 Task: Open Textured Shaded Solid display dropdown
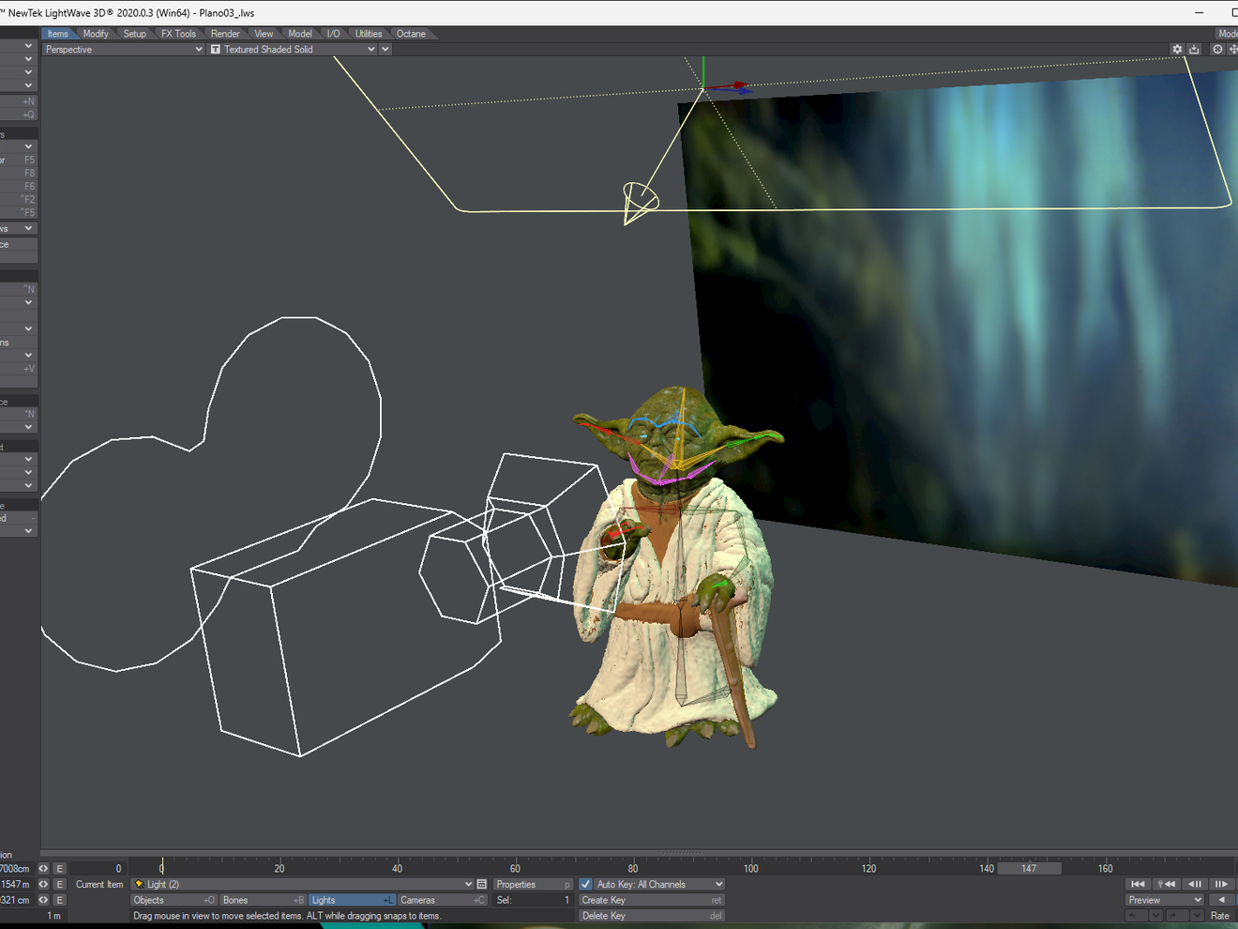(x=293, y=50)
